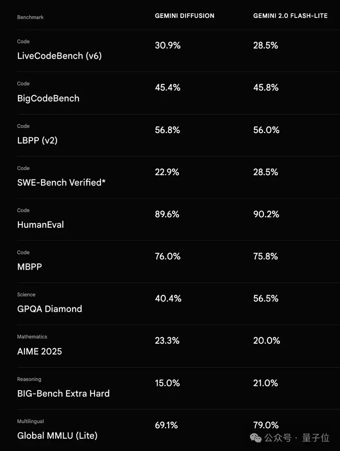The image size is (340, 451).
Task: Click the Benchmark column header label
Action: 30,17
